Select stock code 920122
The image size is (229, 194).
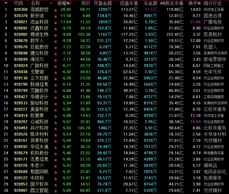(21, 178)
